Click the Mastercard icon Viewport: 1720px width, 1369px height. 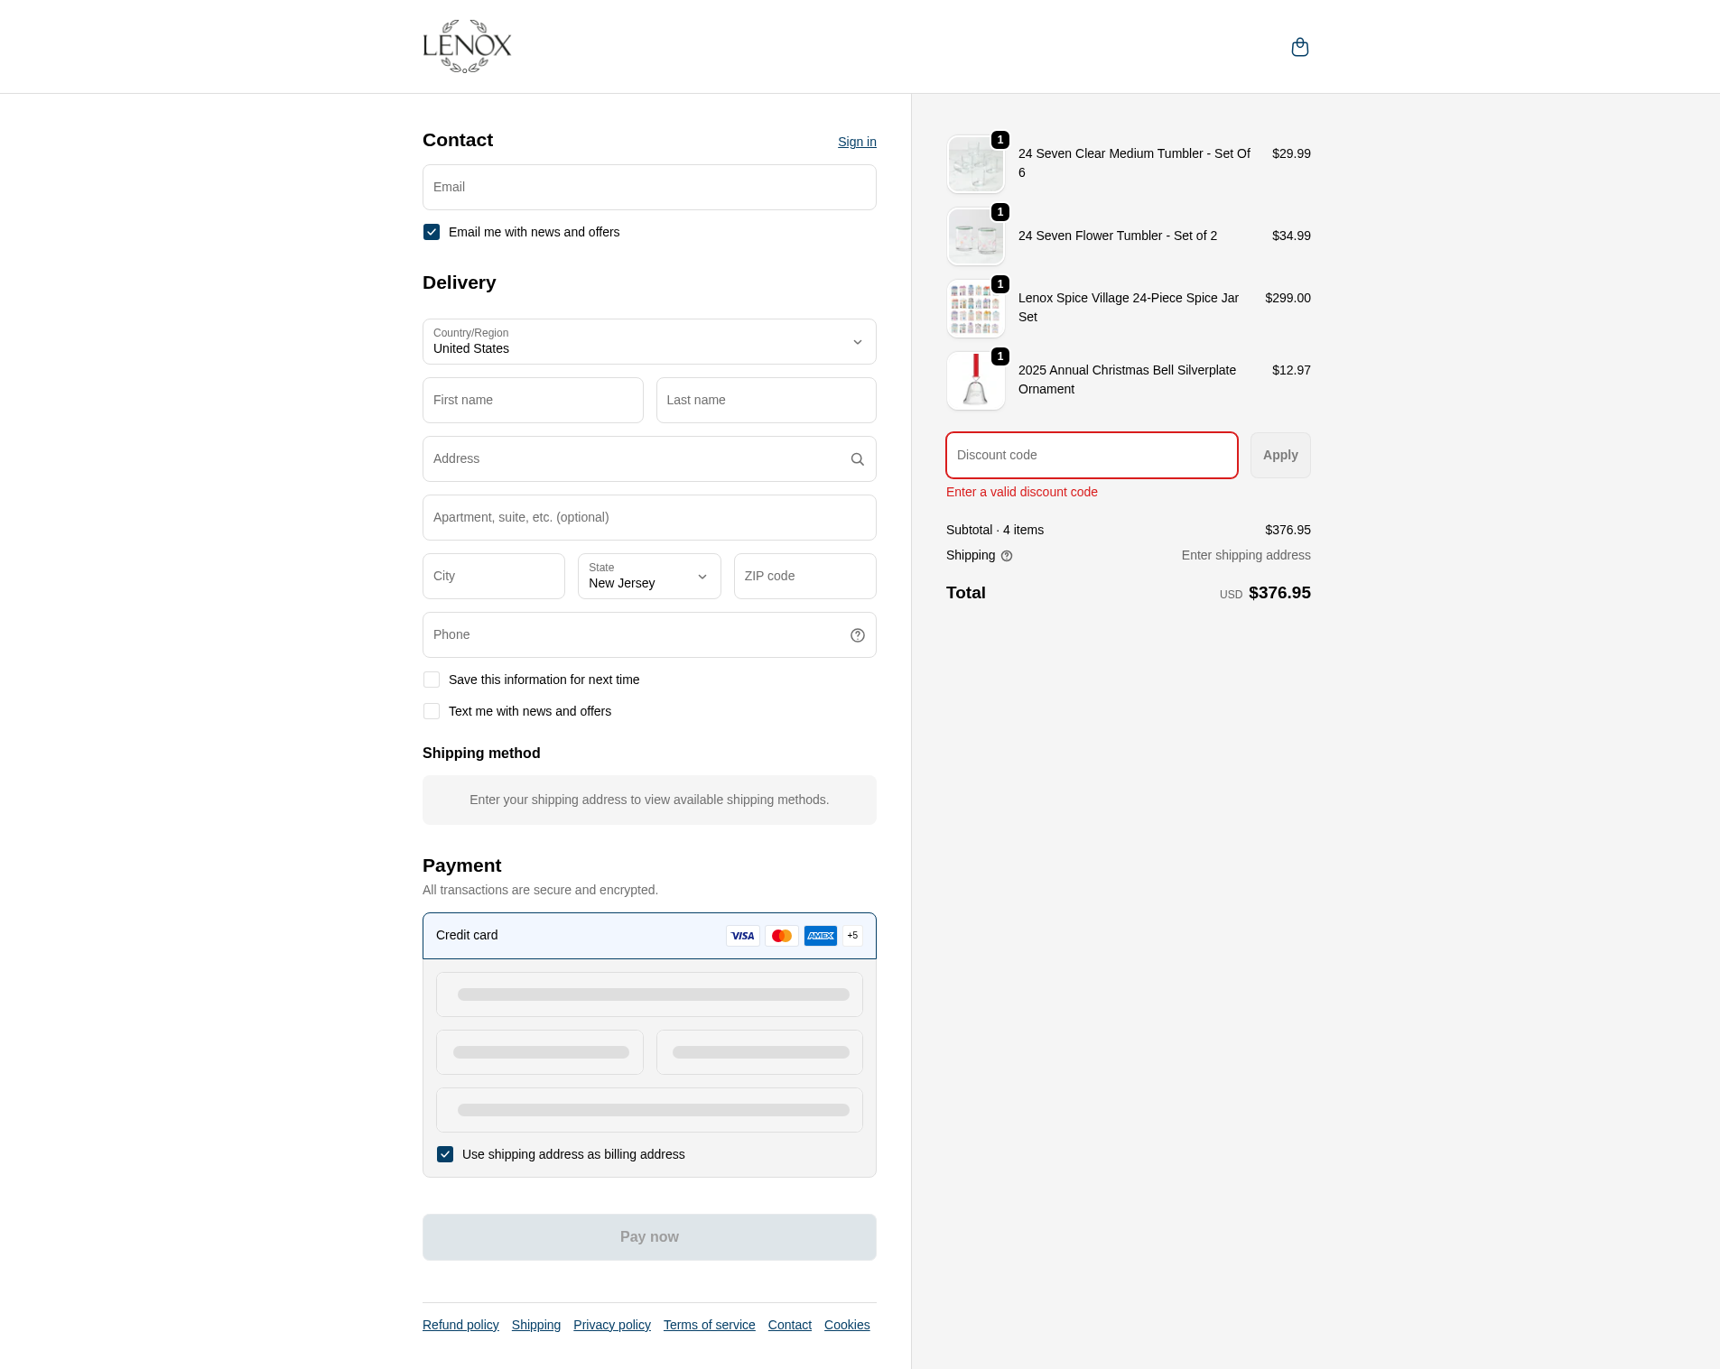(x=781, y=936)
